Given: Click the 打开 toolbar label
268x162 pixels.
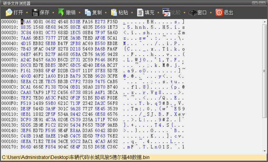Looking at the screenshot, I should (18, 12).
